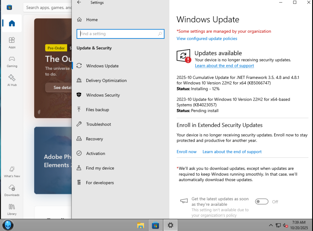Click the For developers tools icon
Image resolution: width=313 pixels, height=231 pixels.
(x=79, y=183)
